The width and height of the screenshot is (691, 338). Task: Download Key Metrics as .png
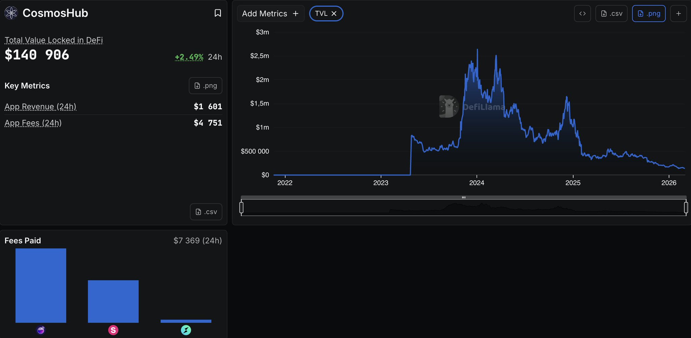tap(205, 86)
